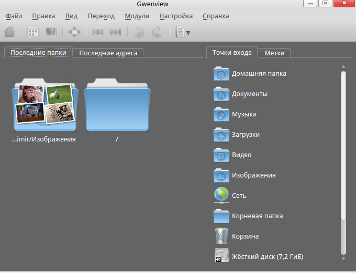Click the Сеть globe icon
356x273 pixels.
point(221,195)
